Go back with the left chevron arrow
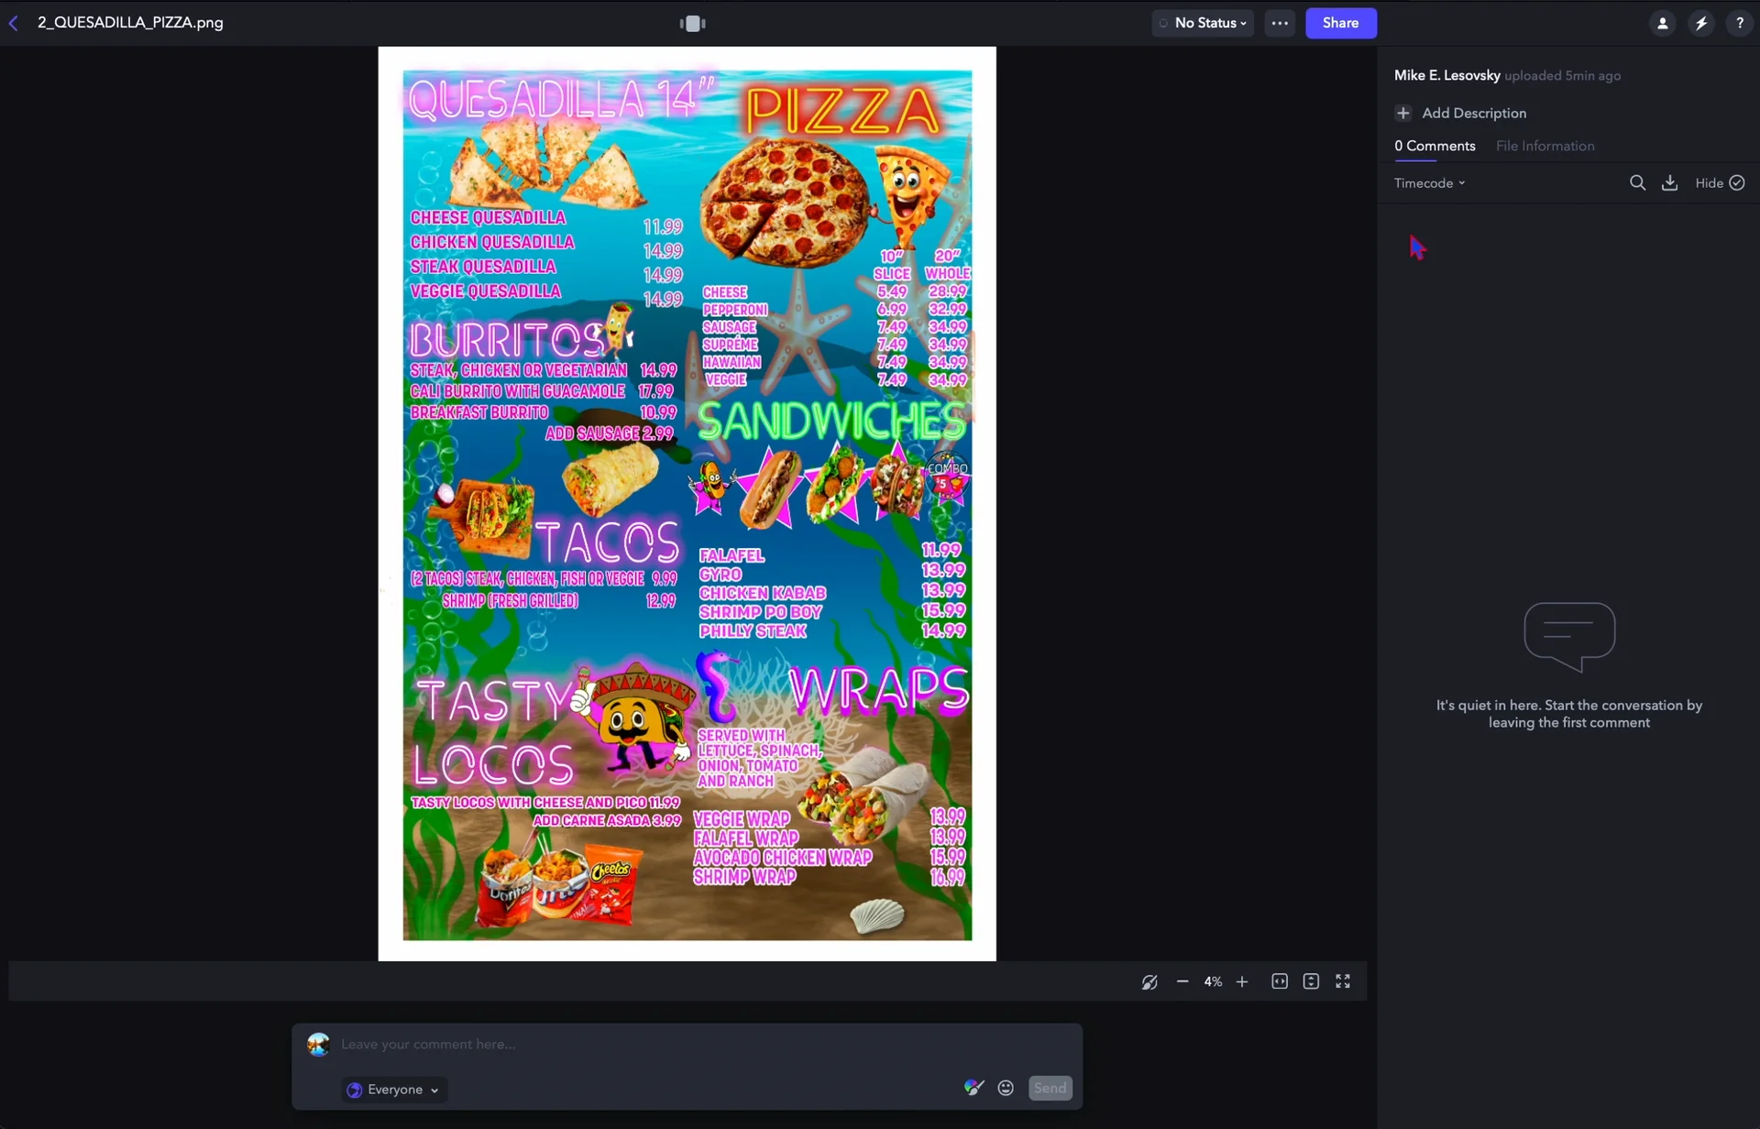 14,23
